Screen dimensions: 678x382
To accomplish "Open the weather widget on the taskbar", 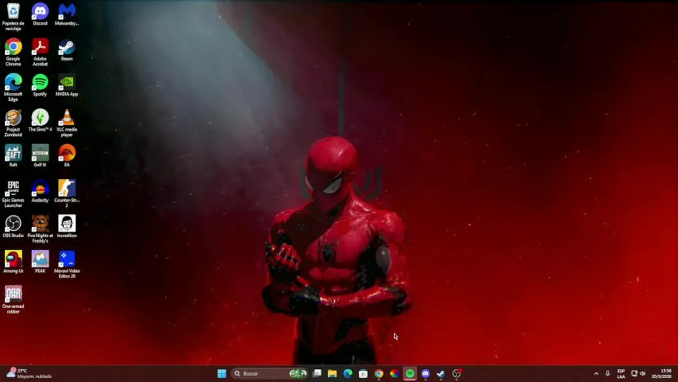I will [x=30, y=374].
